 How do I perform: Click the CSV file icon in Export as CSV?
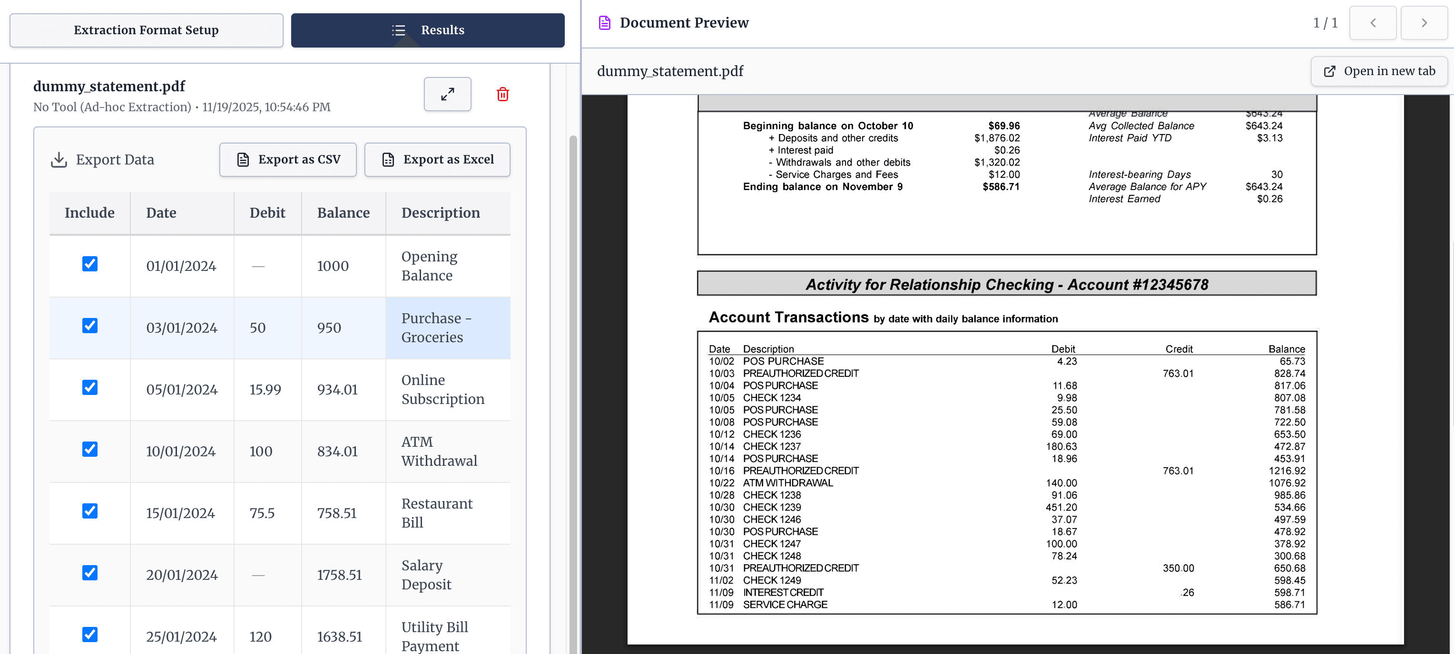[243, 160]
